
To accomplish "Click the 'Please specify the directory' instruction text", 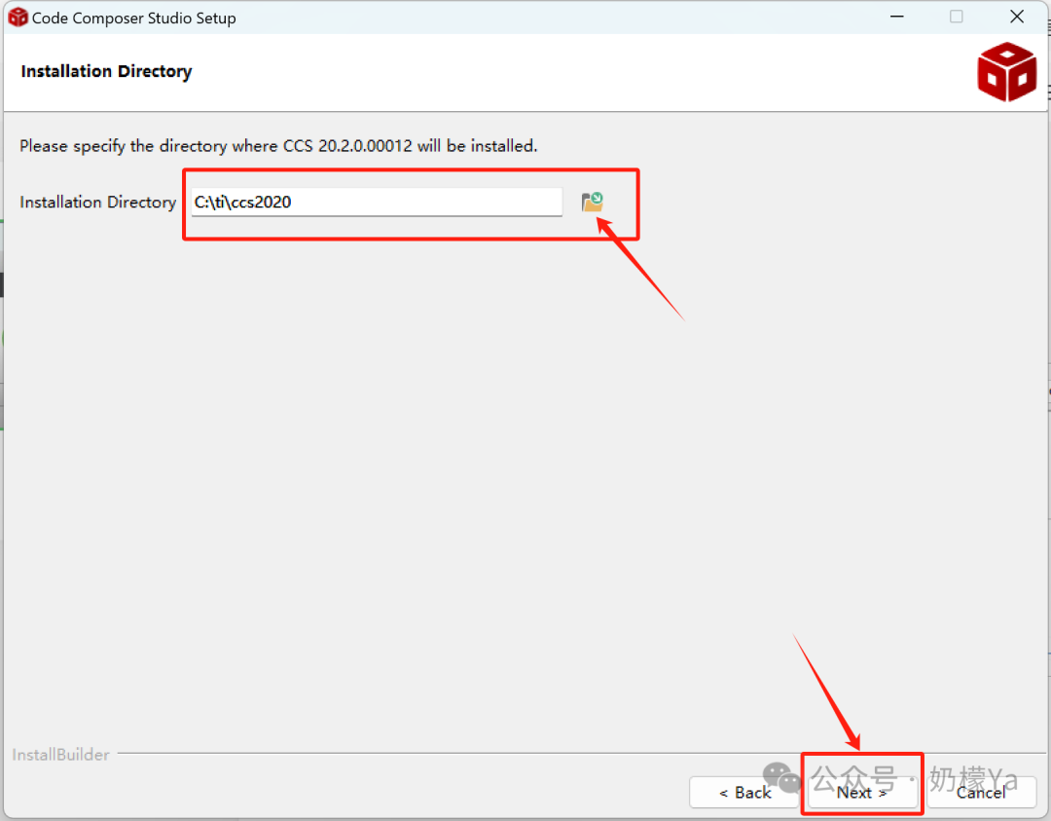I will (x=278, y=145).
